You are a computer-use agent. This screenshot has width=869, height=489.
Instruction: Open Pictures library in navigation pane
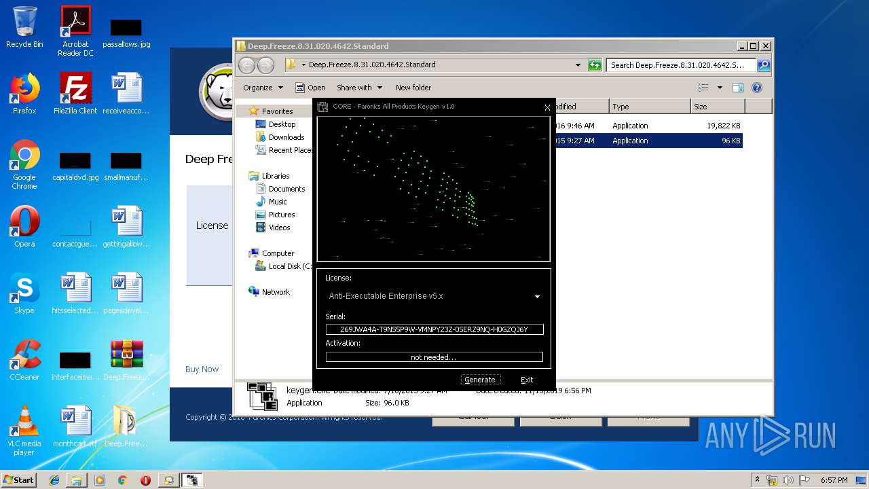point(282,215)
